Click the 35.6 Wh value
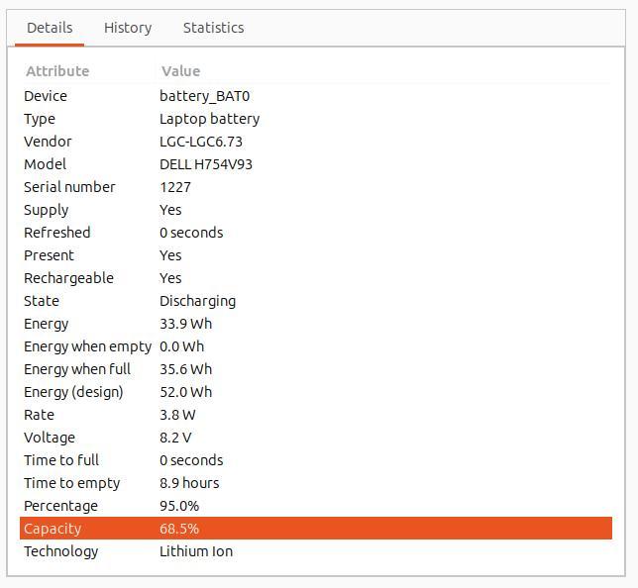Screen dimensions: 638x588 pos(185,369)
